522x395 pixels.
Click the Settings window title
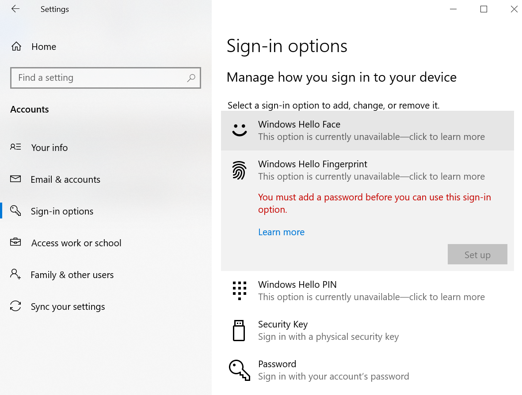click(x=55, y=9)
